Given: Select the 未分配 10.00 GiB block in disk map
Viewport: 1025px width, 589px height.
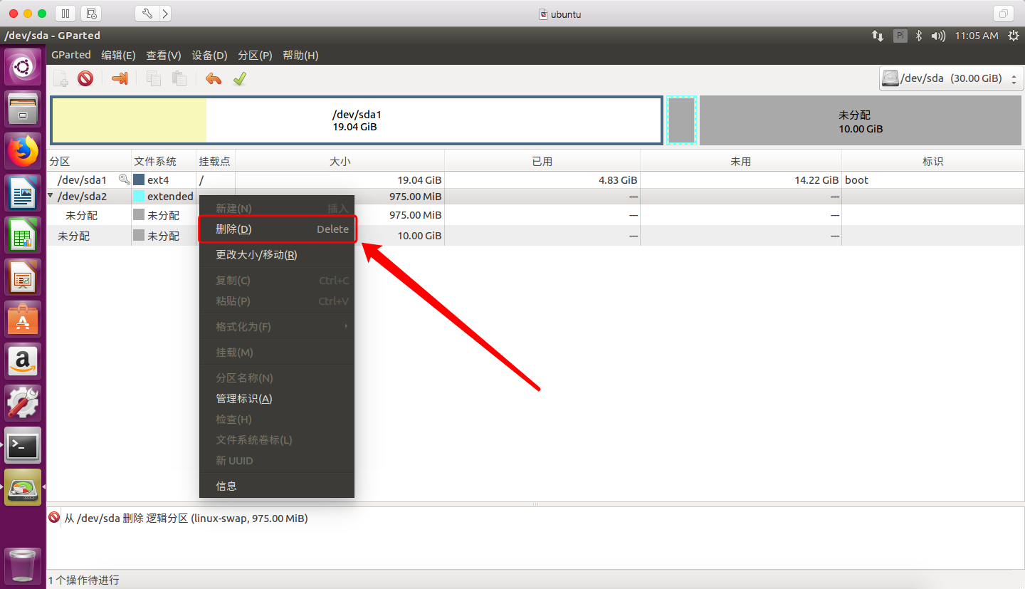Looking at the screenshot, I should 860,120.
